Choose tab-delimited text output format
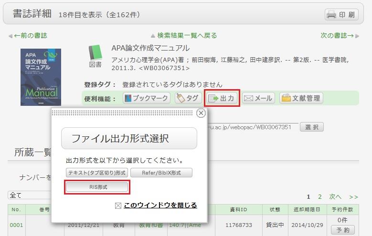 pos(97,173)
